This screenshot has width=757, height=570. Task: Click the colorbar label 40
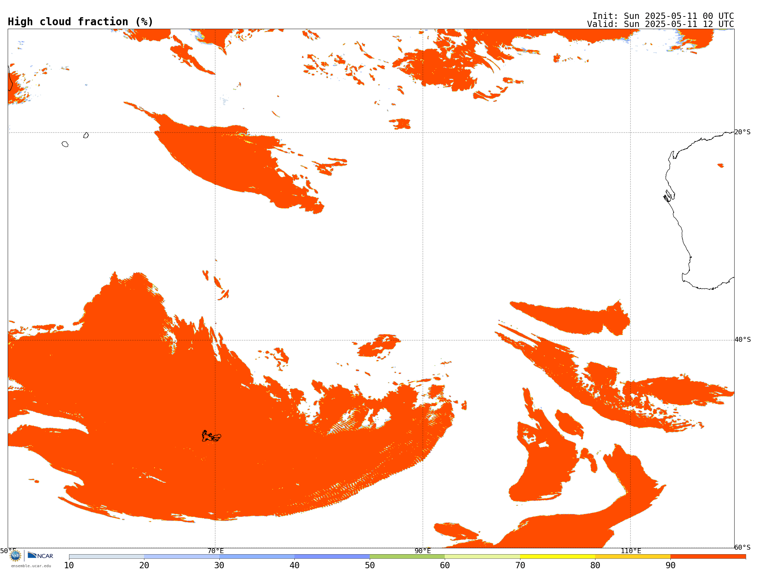coord(294,565)
